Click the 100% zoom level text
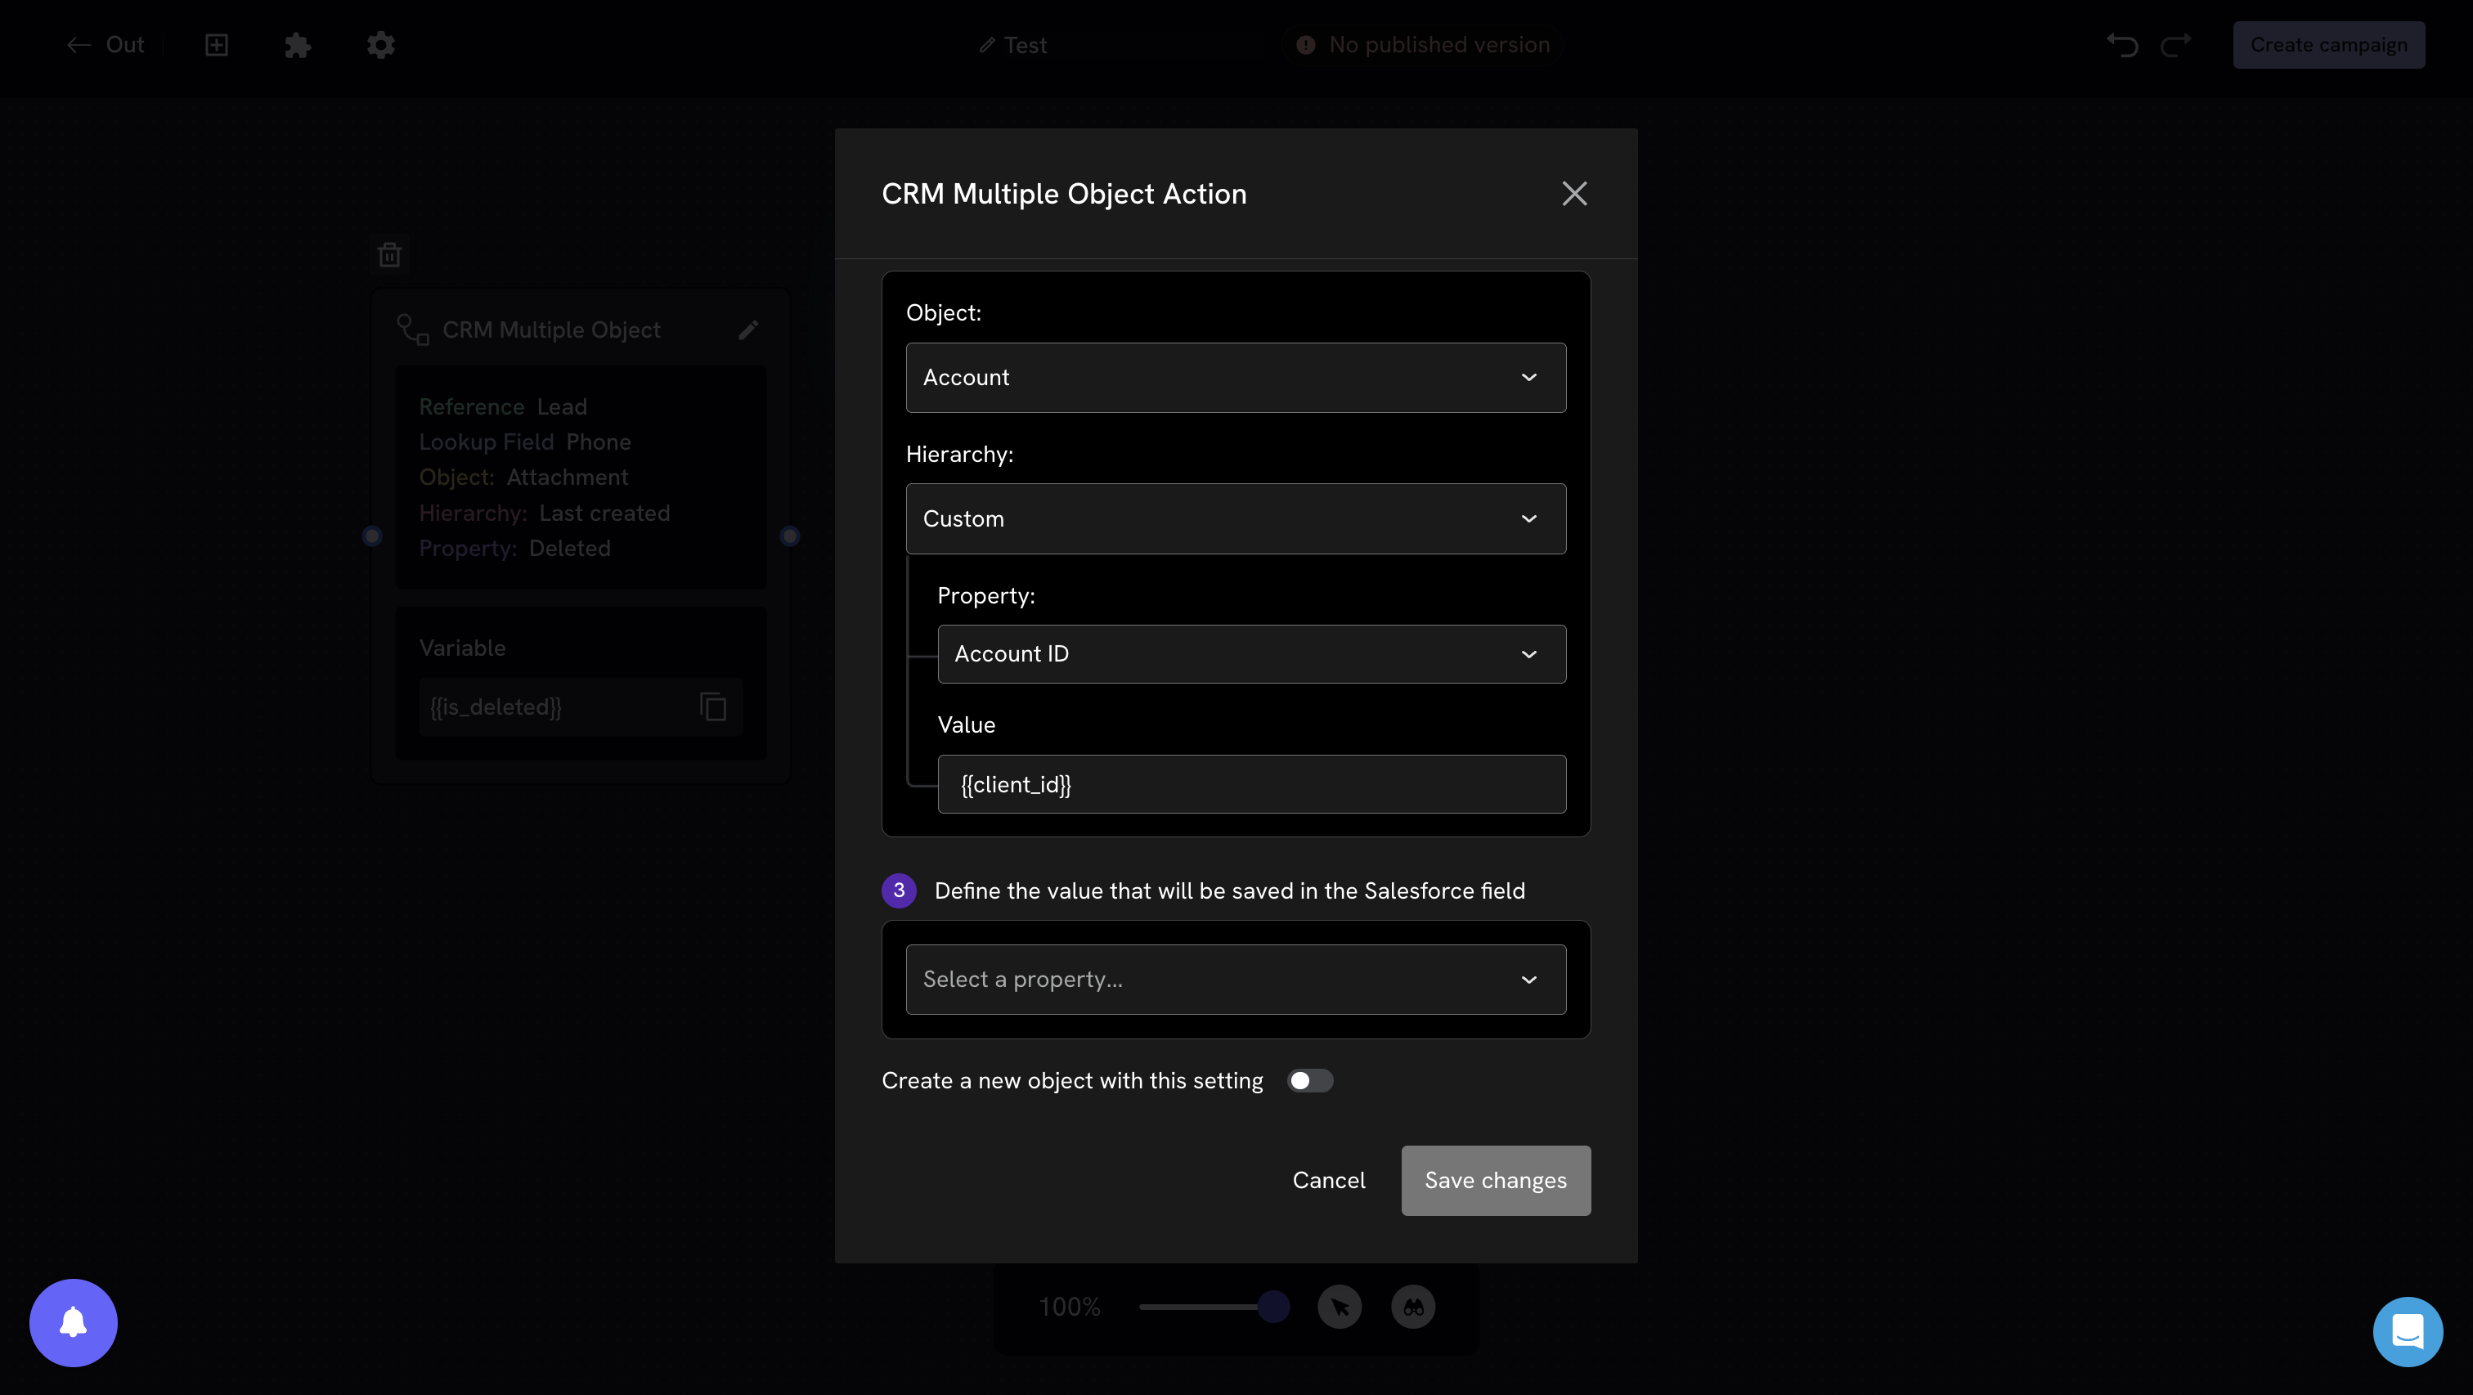 click(x=1070, y=1307)
